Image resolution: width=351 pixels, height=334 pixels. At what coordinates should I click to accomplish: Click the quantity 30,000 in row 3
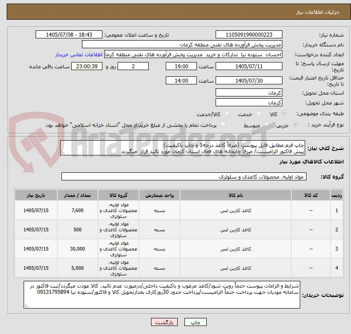pyautogui.click(x=78, y=249)
